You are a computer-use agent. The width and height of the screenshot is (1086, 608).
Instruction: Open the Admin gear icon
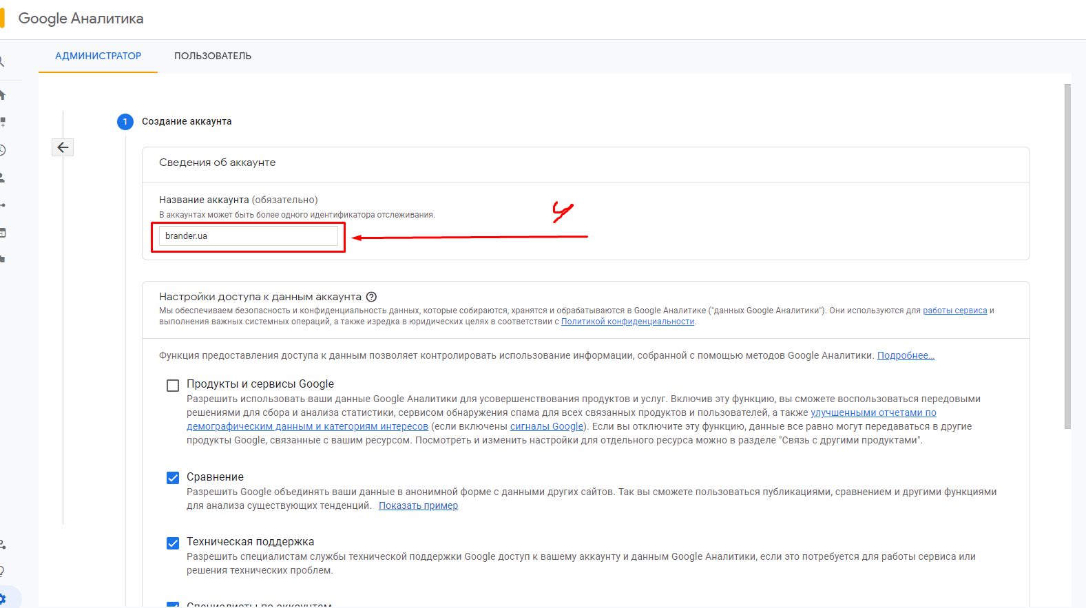(3, 598)
